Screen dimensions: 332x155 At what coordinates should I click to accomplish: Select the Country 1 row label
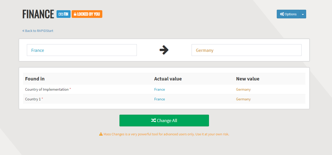click(x=33, y=99)
